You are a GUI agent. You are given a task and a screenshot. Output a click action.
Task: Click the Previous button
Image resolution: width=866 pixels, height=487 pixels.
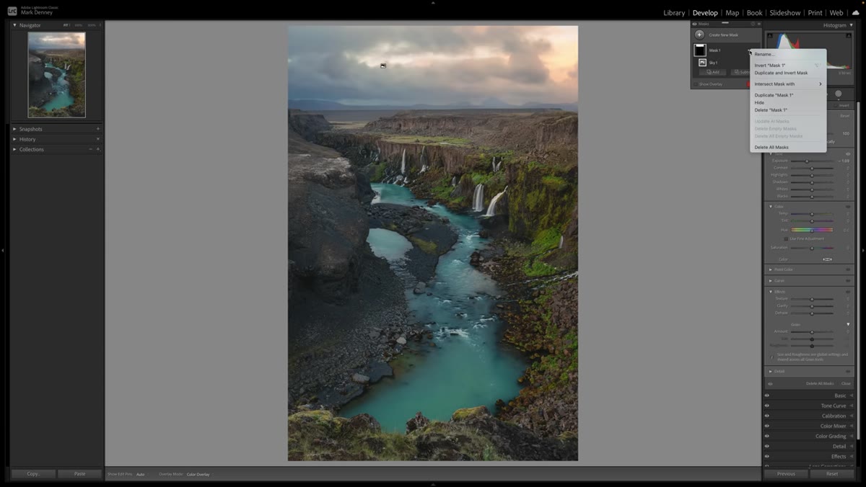click(x=786, y=474)
